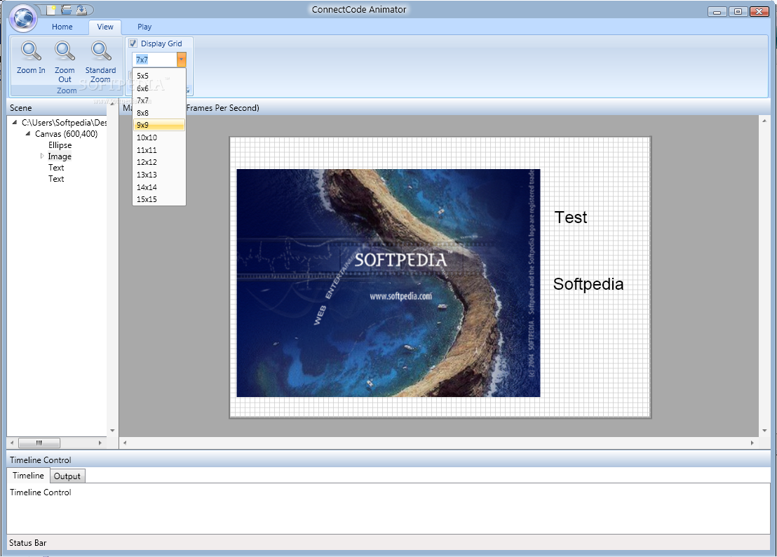Select Image in the Scene tree

click(60, 156)
